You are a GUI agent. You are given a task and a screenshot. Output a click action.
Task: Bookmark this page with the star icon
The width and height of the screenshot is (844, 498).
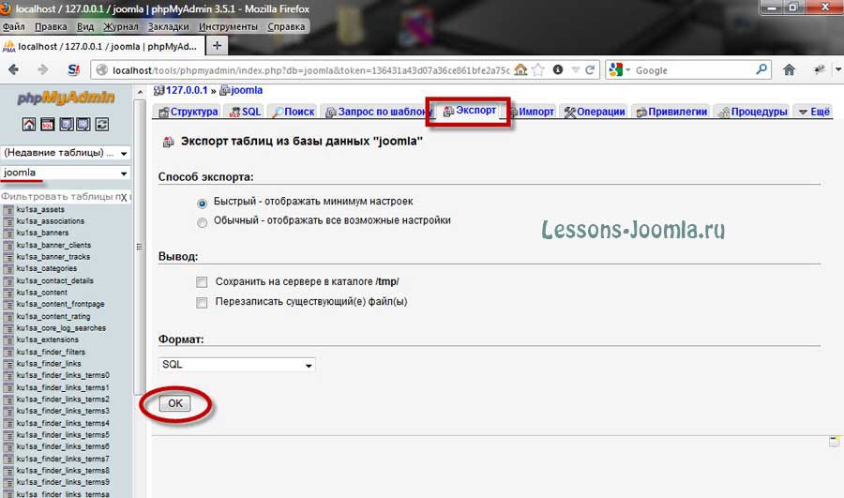538,69
